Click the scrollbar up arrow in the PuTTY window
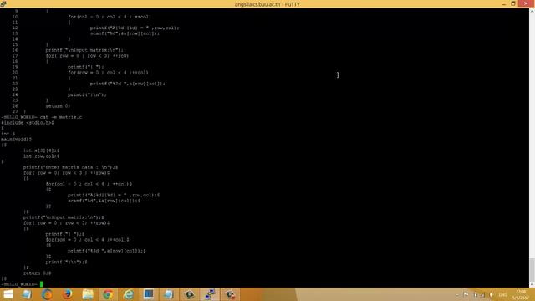This screenshot has height=301, width=535. [532, 11]
